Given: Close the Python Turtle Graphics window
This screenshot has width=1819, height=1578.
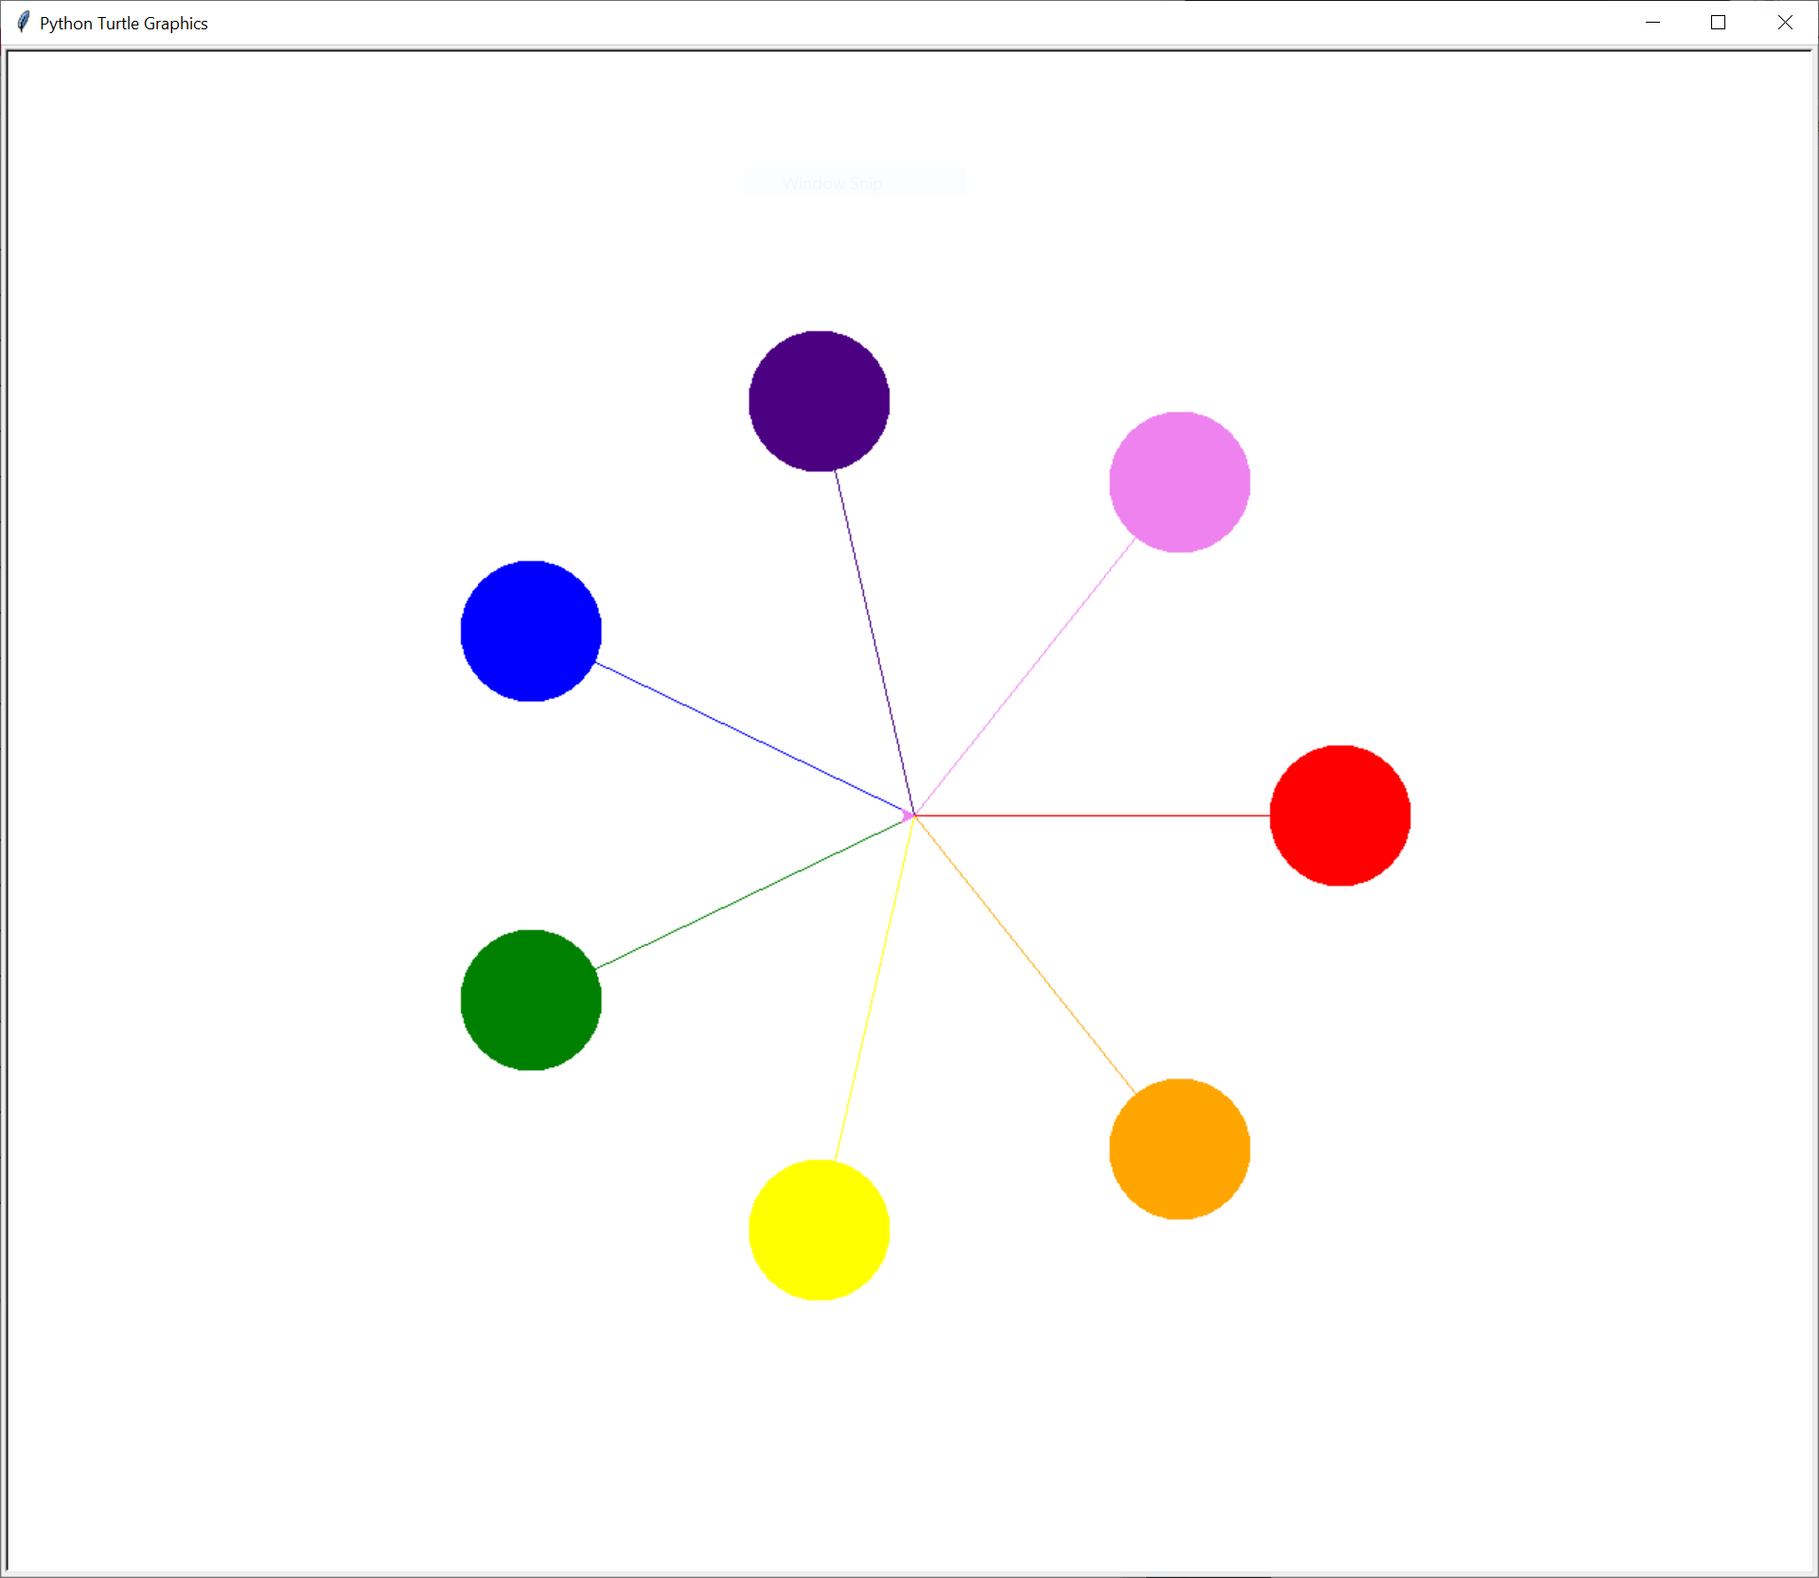Looking at the screenshot, I should coord(1784,23).
